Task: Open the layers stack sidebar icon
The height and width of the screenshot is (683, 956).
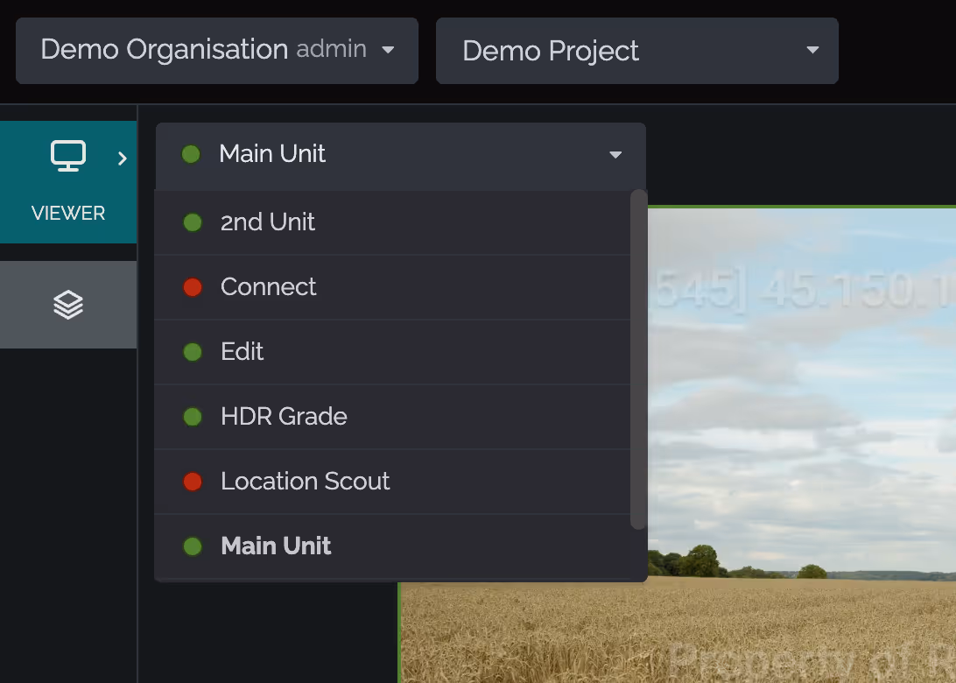Action: 67,305
